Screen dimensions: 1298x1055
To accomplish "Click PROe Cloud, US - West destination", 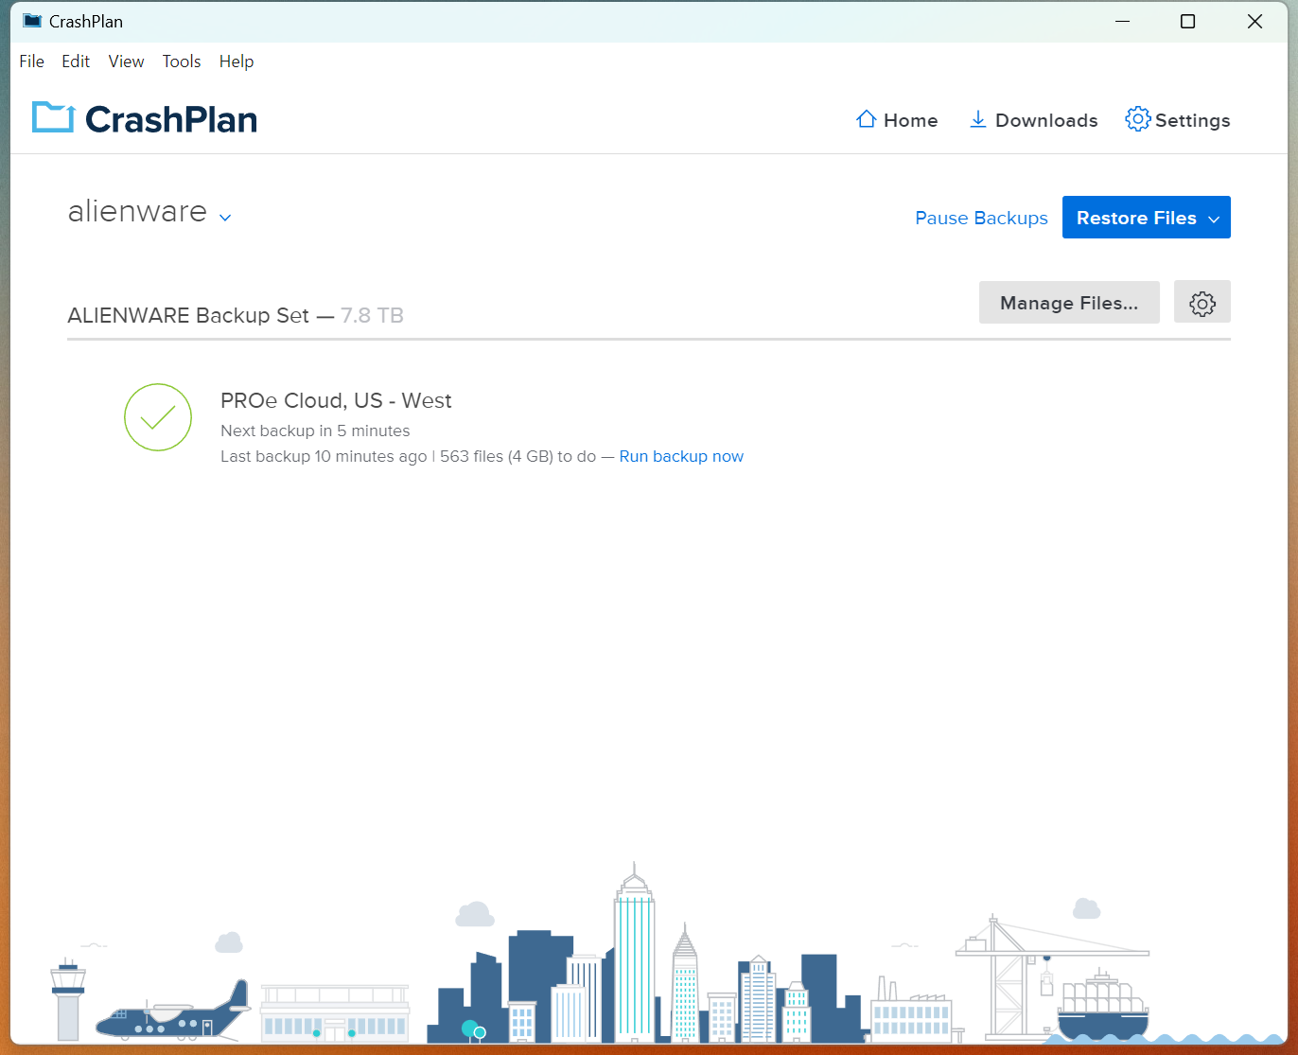I will coord(336,400).
